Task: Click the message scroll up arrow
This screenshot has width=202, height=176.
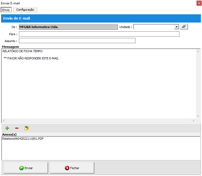Action: coord(198,52)
